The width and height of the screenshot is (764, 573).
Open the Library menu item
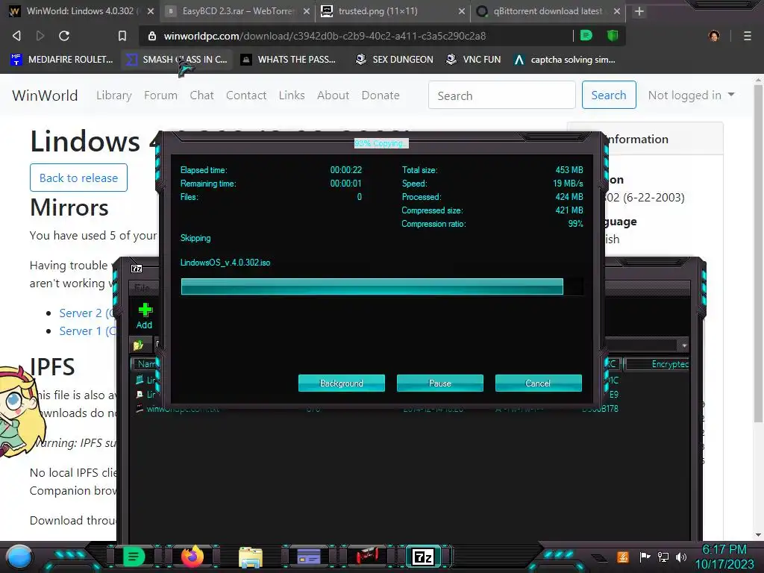point(114,95)
